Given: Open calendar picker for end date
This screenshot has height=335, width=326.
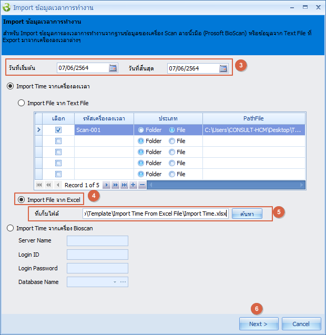Looking at the screenshot, I should 223,68.
